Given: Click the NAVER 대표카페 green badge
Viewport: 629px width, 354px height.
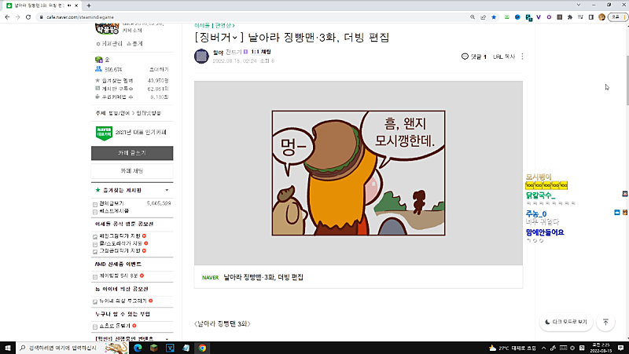Looking at the screenshot, I should point(104,133).
